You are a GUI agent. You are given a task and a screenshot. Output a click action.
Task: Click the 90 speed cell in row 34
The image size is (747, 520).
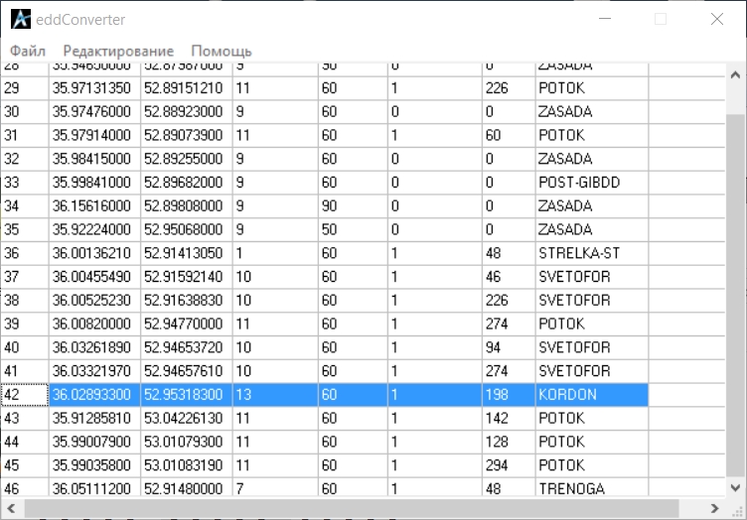coord(352,206)
